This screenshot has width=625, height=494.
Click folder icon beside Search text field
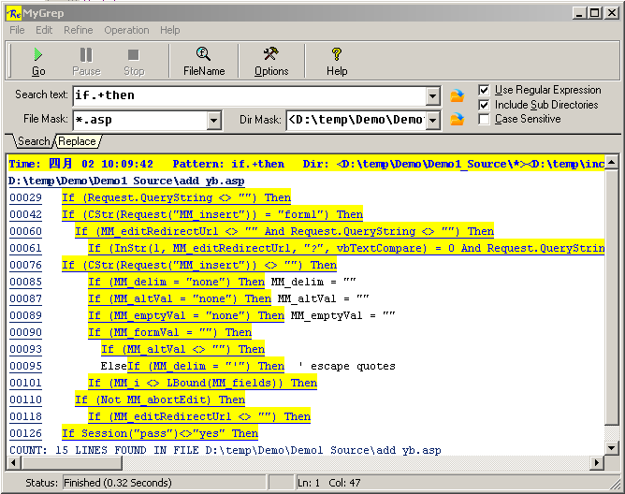click(x=458, y=95)
